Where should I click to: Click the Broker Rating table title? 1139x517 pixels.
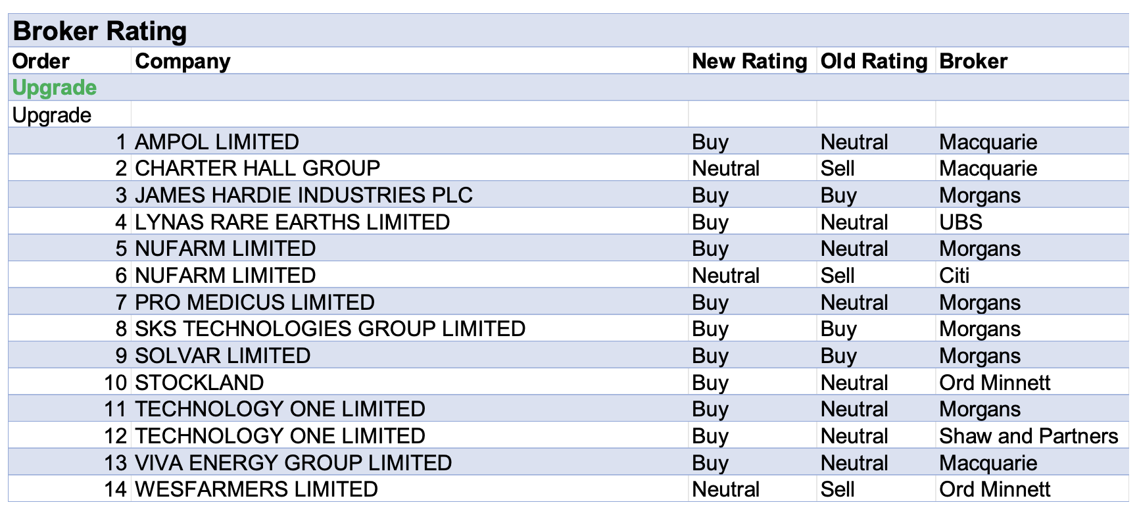tap(100, 31)
